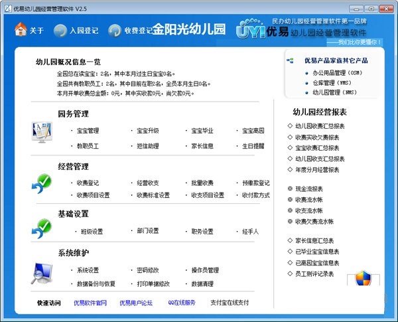
Task: Click the 系统维护 magnifier monitor icon
Action: pyautogui.click(x=42, y=274)
